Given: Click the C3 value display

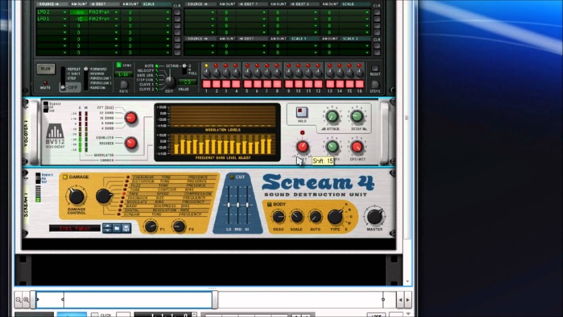Looking at the screenshot, I should point(187,82).
